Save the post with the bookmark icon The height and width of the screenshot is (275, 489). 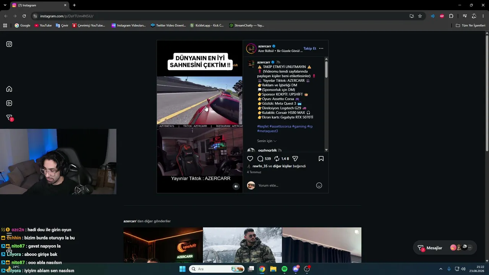click(x=321, y=159)
